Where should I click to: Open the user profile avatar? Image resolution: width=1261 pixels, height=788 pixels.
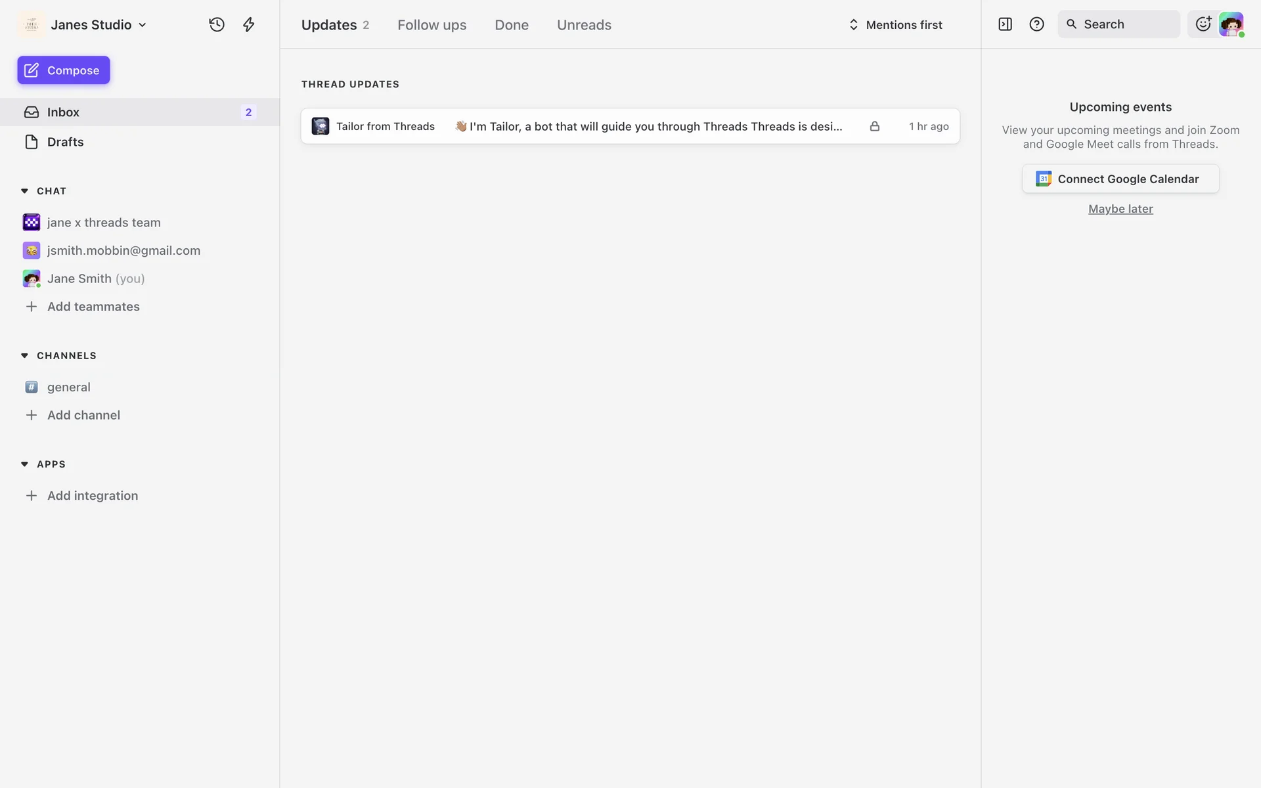1231,24
